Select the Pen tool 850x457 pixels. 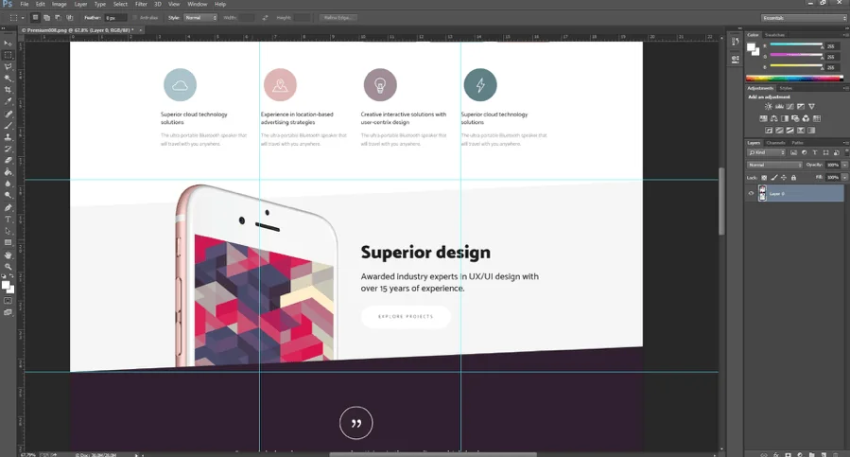(x=9, y=207)
